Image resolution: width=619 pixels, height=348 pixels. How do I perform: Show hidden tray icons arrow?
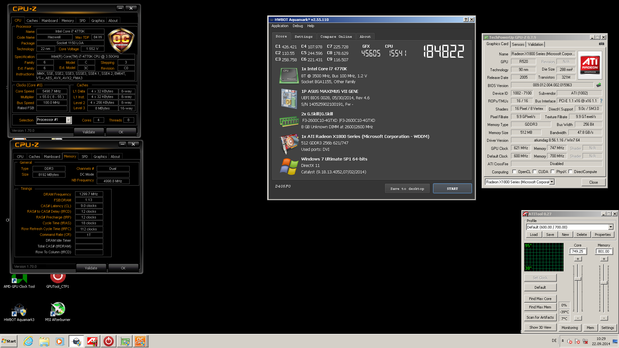pyautogui.click(x=563, y=341)
